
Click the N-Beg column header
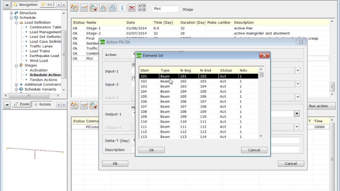(189, 70)
